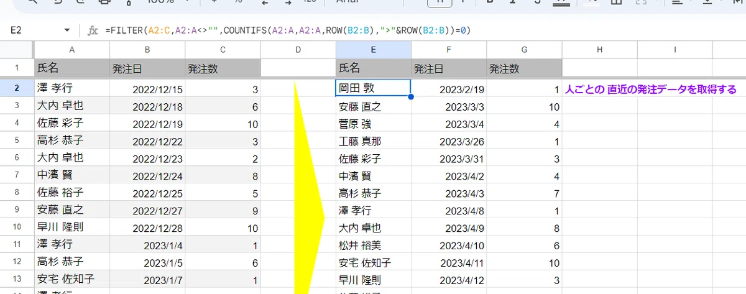Select column I header

pos(675,49)
